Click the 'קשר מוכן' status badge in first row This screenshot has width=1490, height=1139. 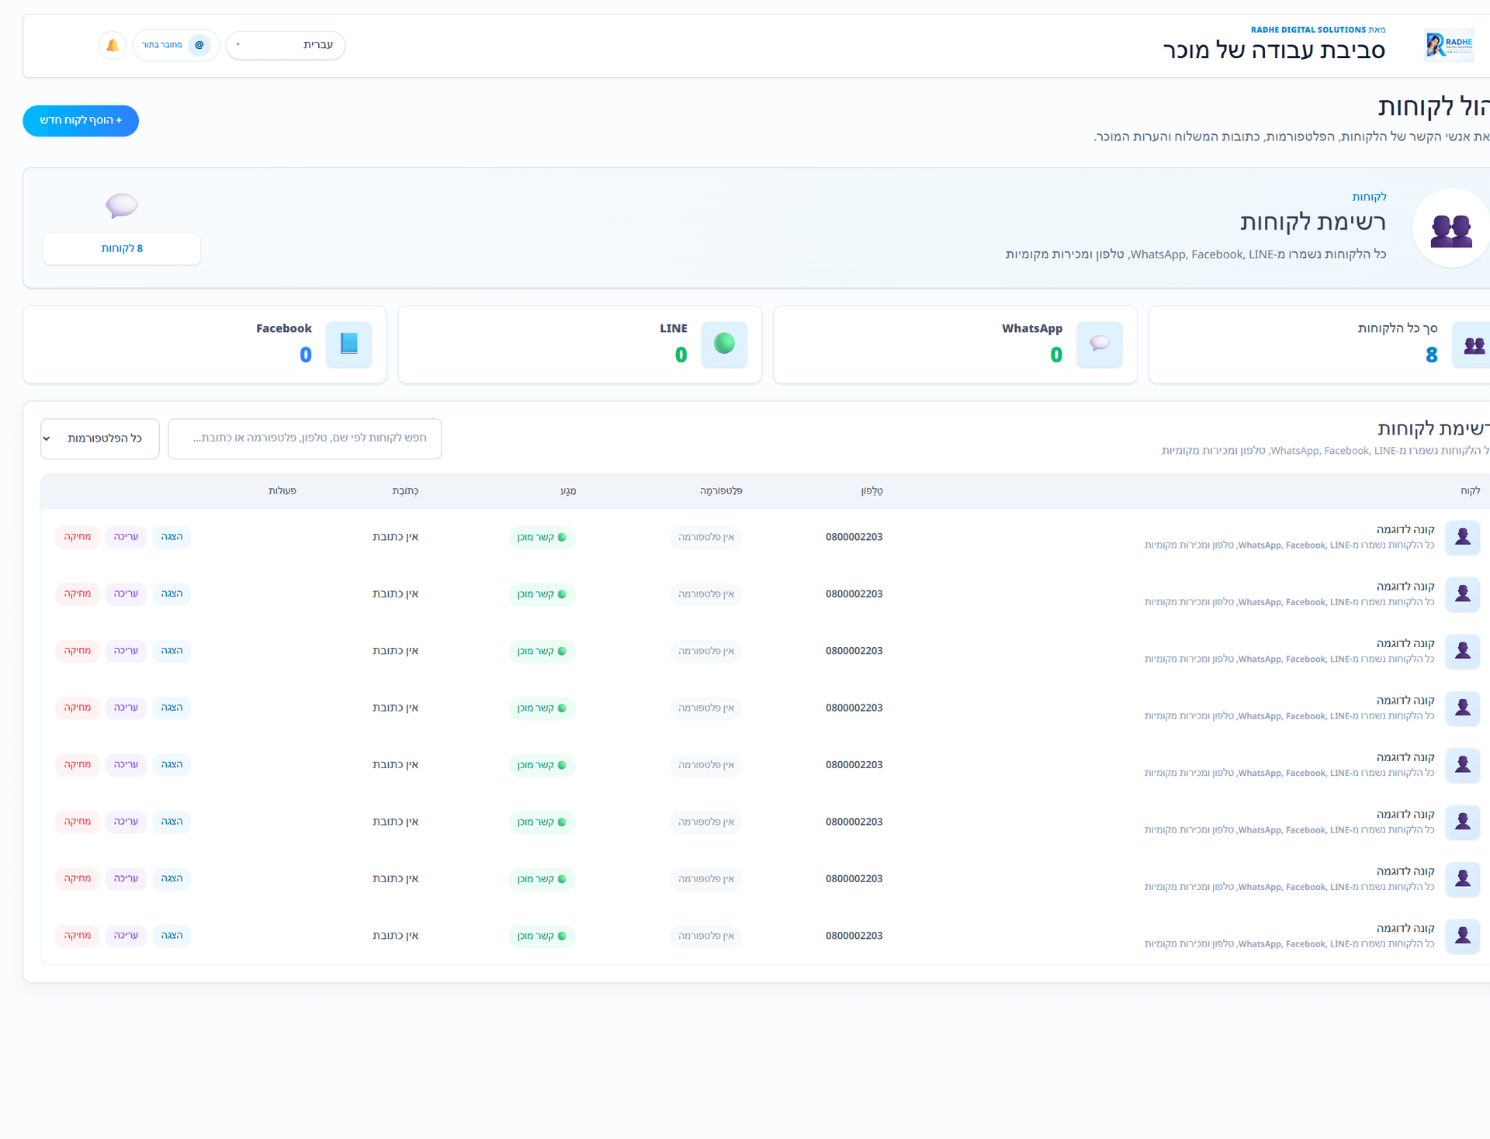[x=542, y=538]
